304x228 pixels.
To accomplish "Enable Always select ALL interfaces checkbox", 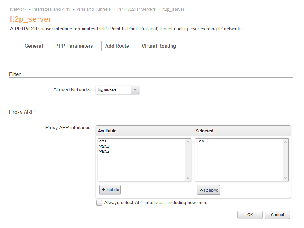I will (x=99, y=203).
